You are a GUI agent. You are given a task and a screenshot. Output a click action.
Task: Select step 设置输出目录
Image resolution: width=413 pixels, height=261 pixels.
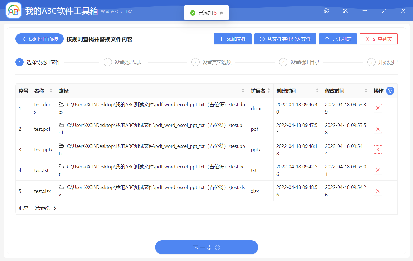click(x=305, y=62)
